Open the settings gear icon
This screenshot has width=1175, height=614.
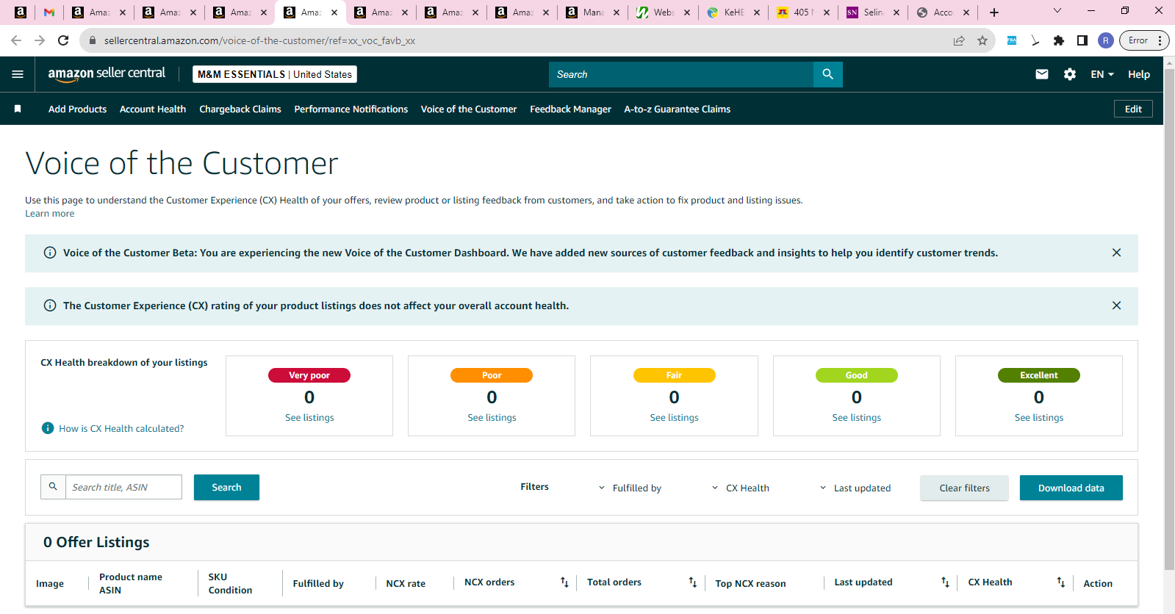click(x=1070, y=74)
